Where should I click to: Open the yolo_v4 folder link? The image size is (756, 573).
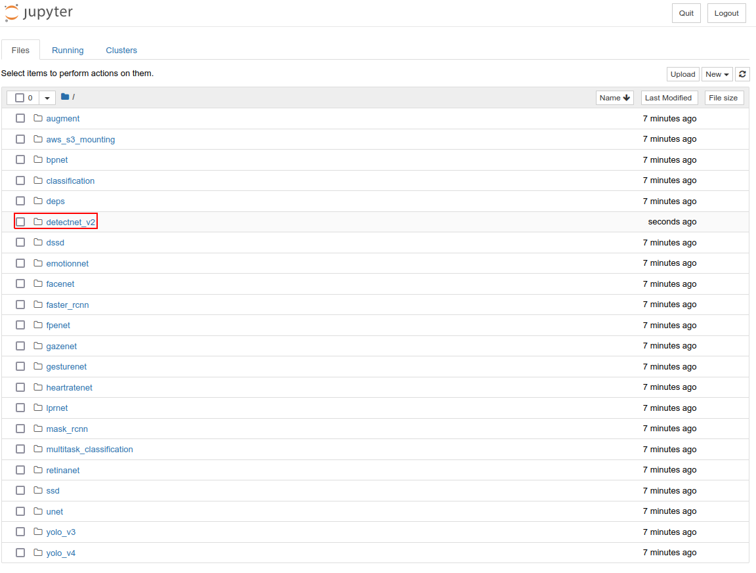coord(61,553)
